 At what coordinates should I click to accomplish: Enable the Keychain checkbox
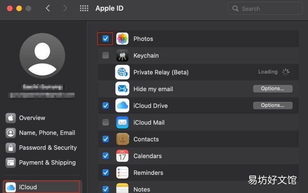(106, 55)
